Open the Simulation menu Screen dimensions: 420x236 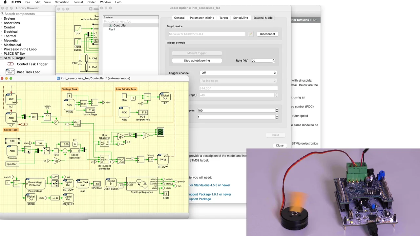click(x=62, y=2)
